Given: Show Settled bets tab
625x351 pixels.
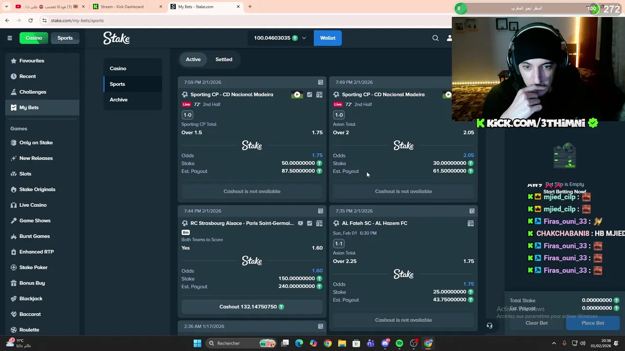Looking at the screenshot, I should [224, 59].
